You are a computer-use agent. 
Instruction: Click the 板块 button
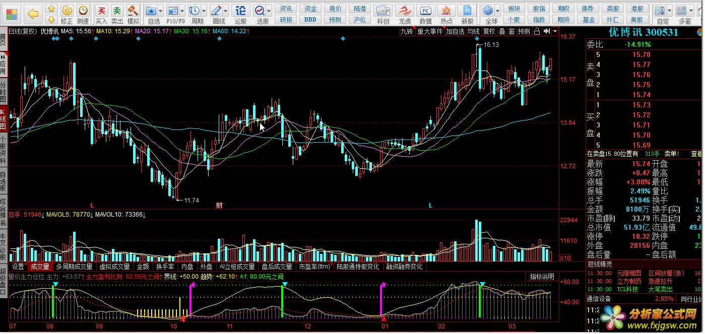point(514,9)
